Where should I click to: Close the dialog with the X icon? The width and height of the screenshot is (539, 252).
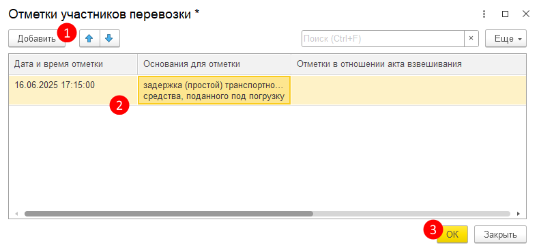coord(526,14)
